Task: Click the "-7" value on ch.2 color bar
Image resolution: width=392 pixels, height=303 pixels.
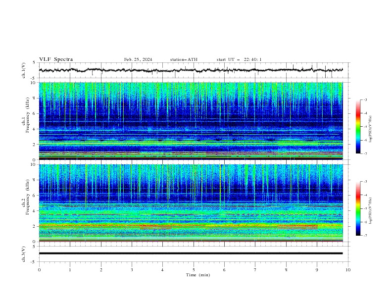Action: 365,235
